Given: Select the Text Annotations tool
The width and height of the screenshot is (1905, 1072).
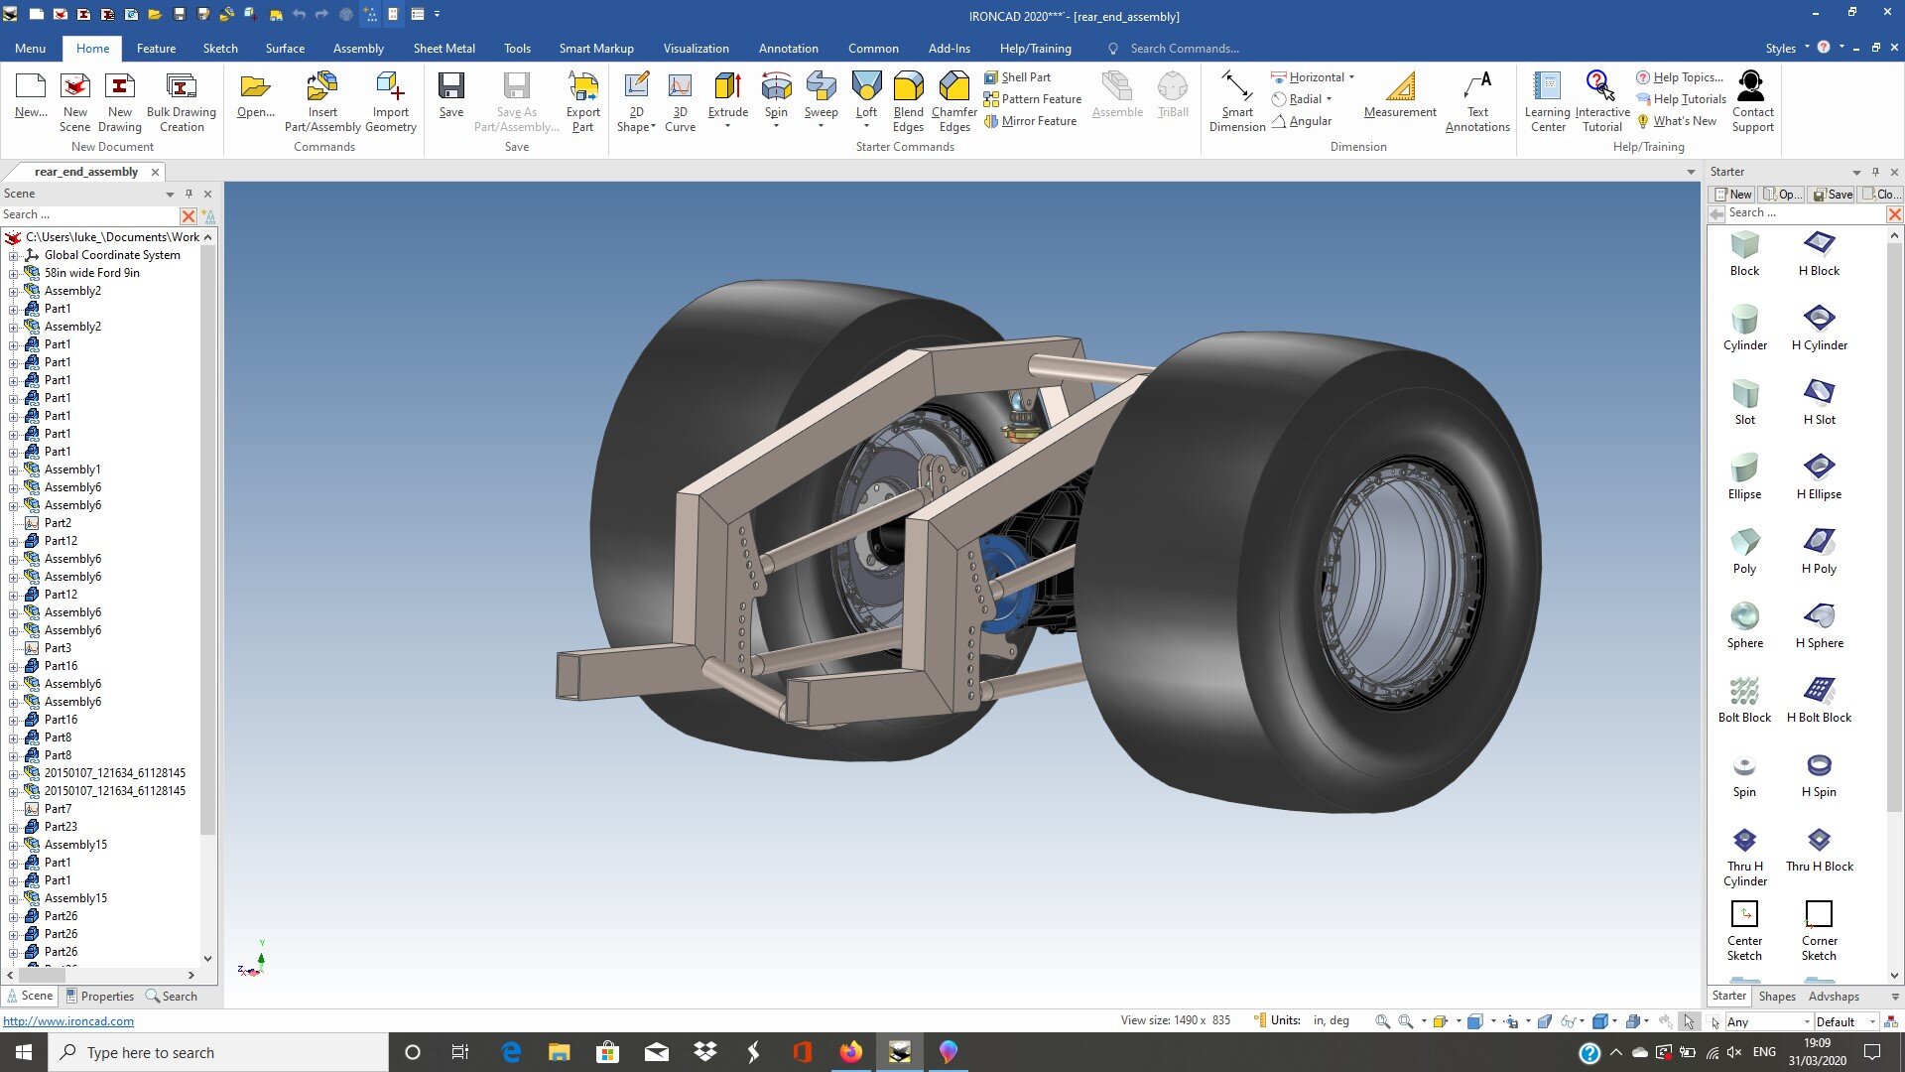Looking at the screenshot, I should point(1477,101).
